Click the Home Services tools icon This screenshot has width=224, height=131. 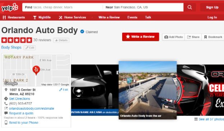(60, 17)
